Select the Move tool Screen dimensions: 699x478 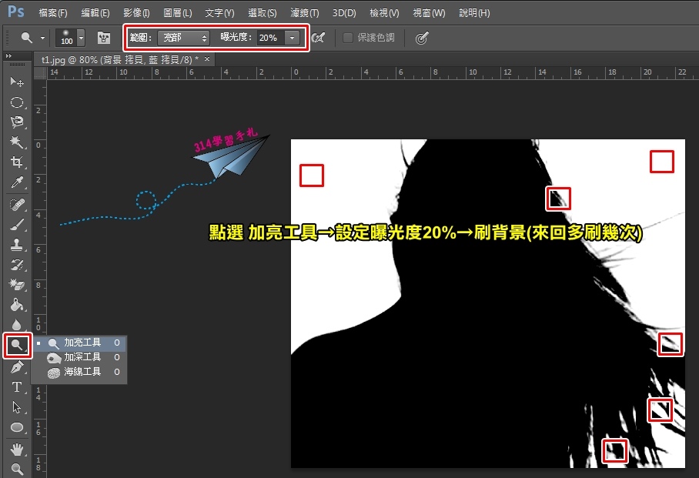click(x=17, y=82)
